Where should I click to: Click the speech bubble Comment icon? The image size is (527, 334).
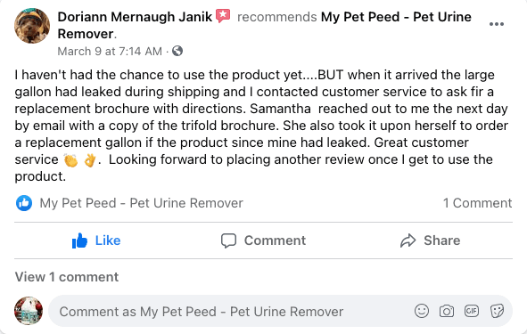228,240
